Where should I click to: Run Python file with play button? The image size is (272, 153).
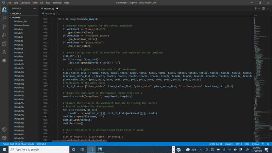point(256,8)
